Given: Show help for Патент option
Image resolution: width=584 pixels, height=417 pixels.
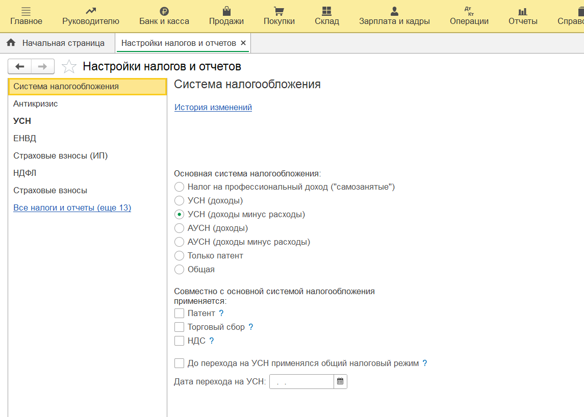Looking at the screenshot, I should [221, 313].
